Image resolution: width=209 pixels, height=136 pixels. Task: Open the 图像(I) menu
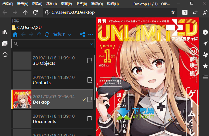pyautogui.click(x=37, y=4)
